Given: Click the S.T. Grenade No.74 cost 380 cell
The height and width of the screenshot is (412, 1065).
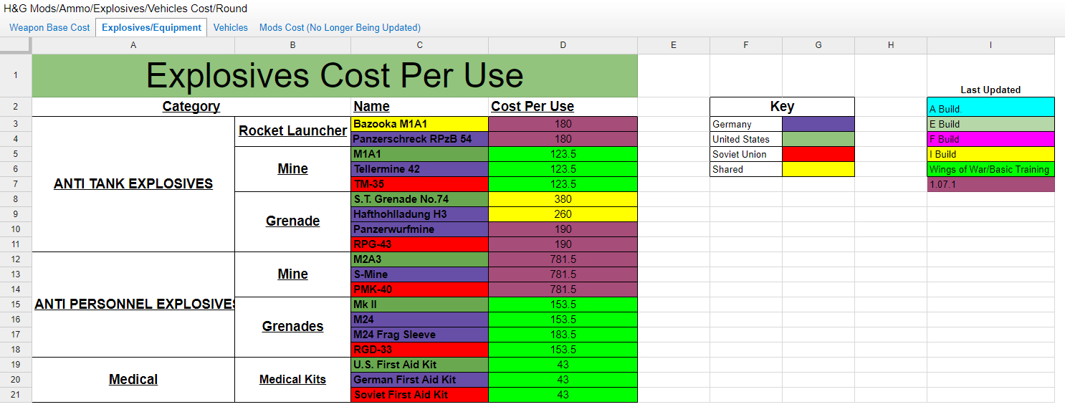Looking at the screenshot, I should (563, 199).
